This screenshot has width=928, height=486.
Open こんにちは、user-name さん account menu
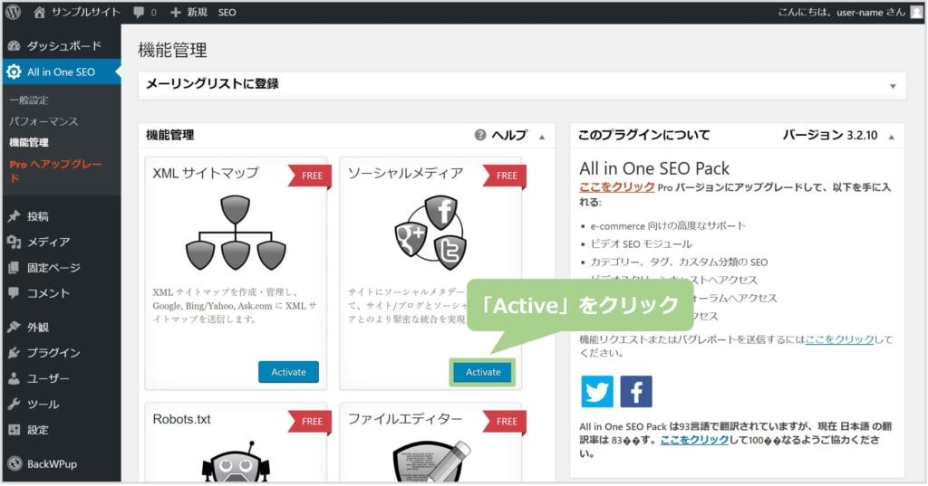coord(841,12)
